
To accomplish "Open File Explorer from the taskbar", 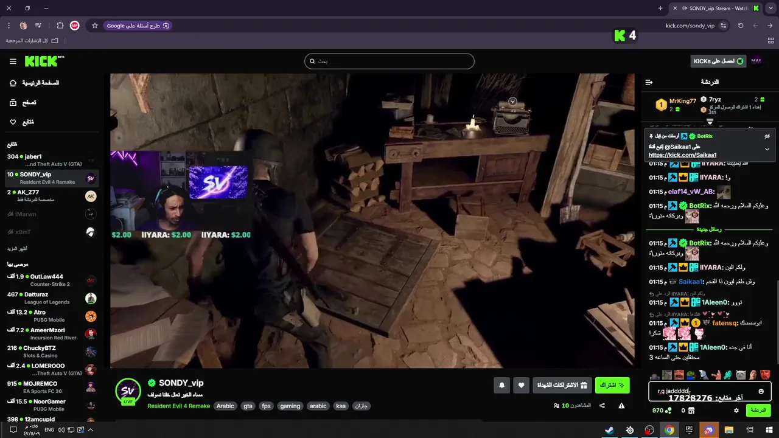I will pos(729,430).
